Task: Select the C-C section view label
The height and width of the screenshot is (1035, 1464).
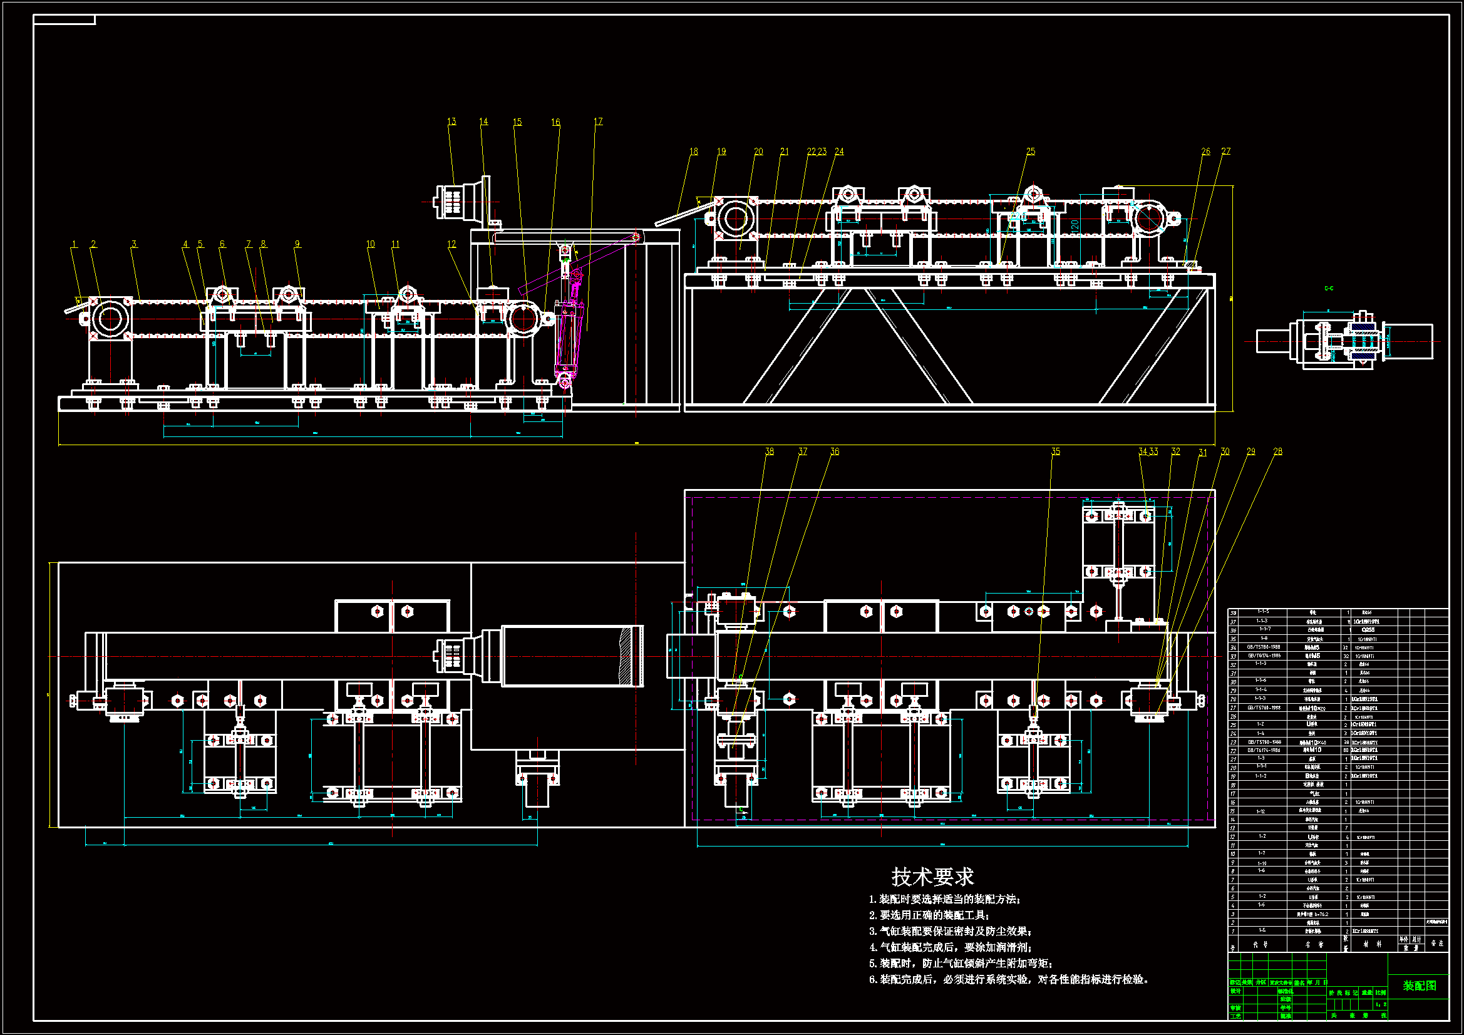Action: 1329,288
